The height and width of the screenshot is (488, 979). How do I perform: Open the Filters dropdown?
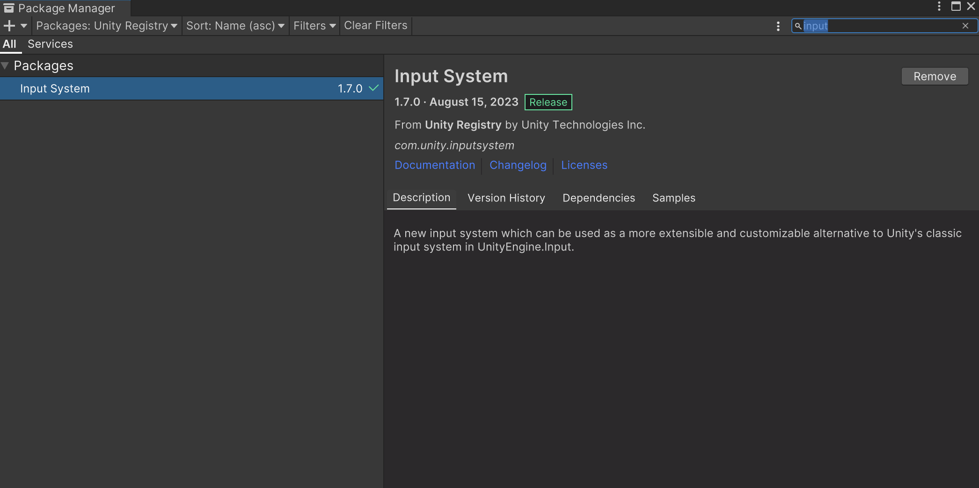(314, 26)
